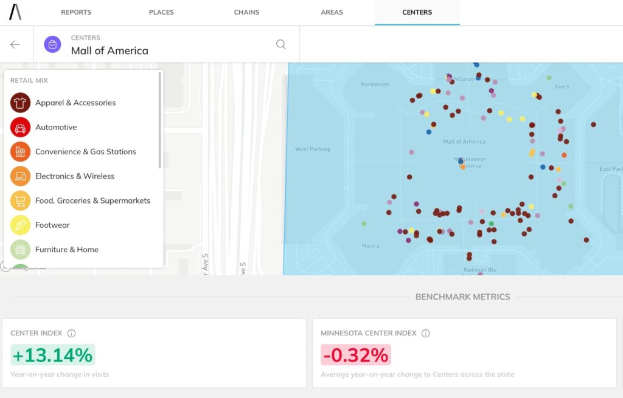Click the Electronics & Wireless category icon
Screen dimensions: 623x398
(x=20, y=176)
